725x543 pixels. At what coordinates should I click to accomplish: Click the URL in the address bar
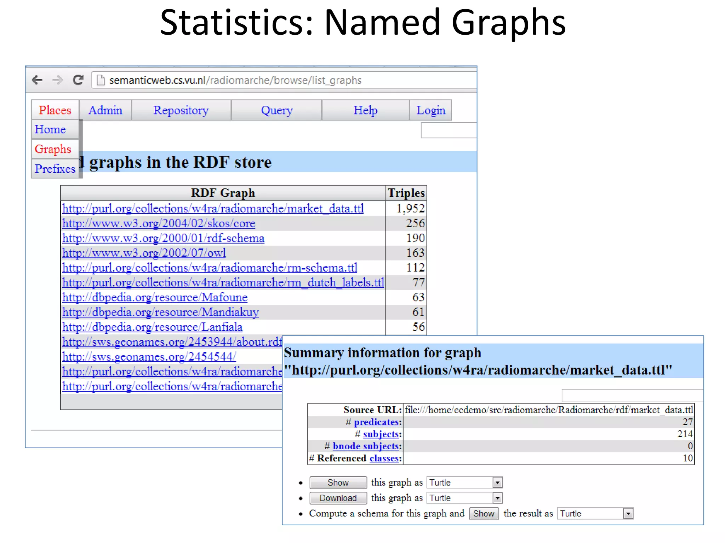[x=235, y=80]
